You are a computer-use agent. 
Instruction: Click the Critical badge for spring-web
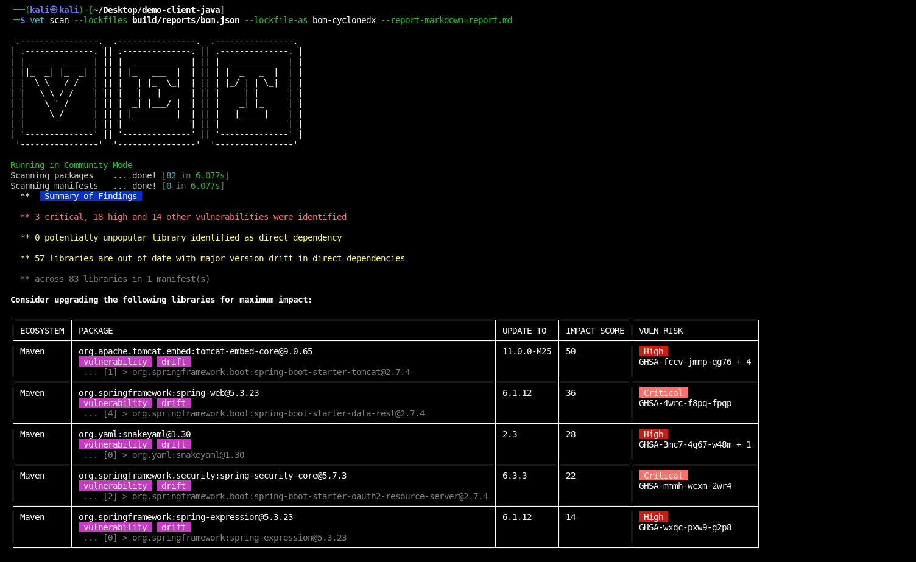pyautogui.click(x=663, y=393)
